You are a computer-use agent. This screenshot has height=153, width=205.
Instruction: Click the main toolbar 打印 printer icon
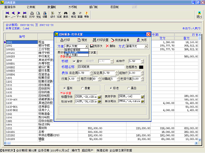click(x=32, y=15)
